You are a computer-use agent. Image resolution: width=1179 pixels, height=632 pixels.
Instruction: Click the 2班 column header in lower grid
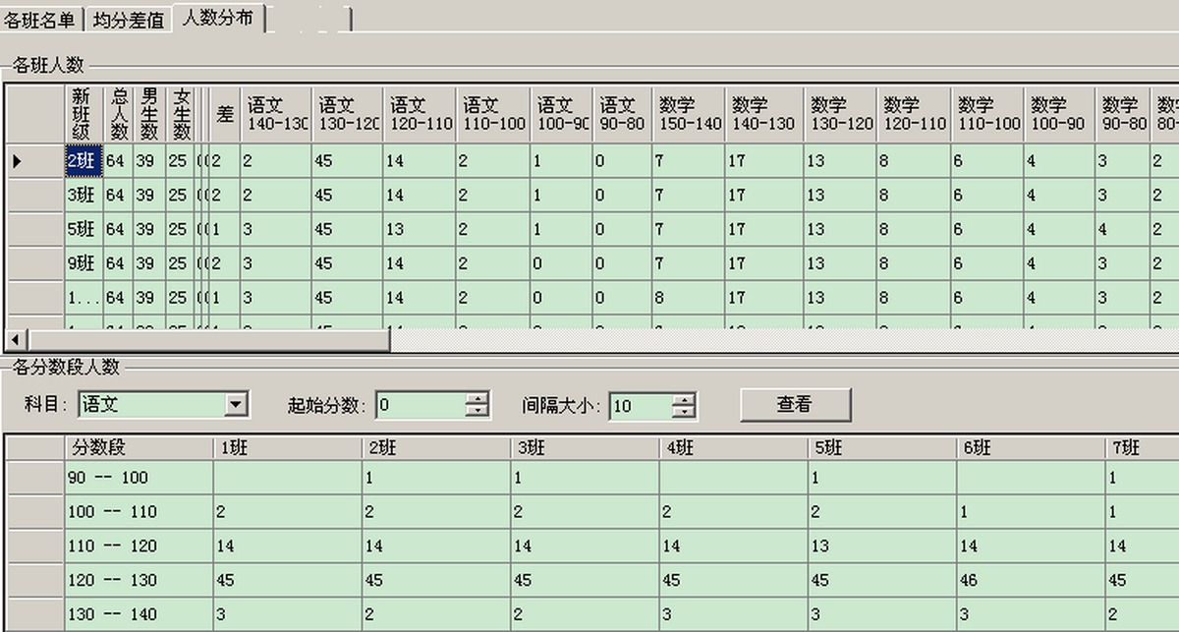tap(436, 447)
